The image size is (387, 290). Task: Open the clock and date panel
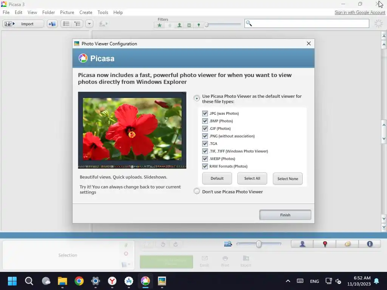[x=359, y=281]
